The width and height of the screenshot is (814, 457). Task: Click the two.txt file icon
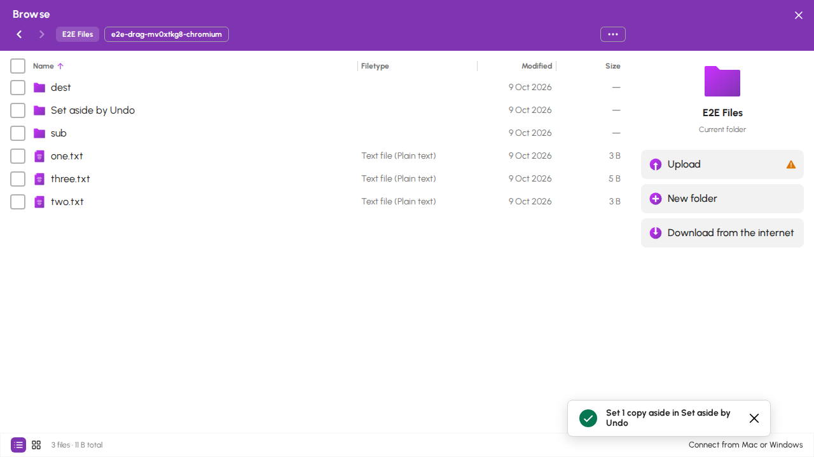tap(39, 202)
